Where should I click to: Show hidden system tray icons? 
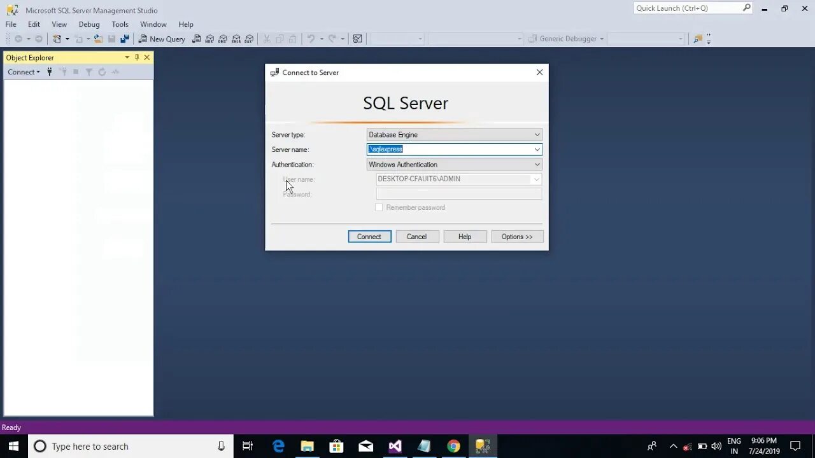pyautogui.click(x=673, y=447)
